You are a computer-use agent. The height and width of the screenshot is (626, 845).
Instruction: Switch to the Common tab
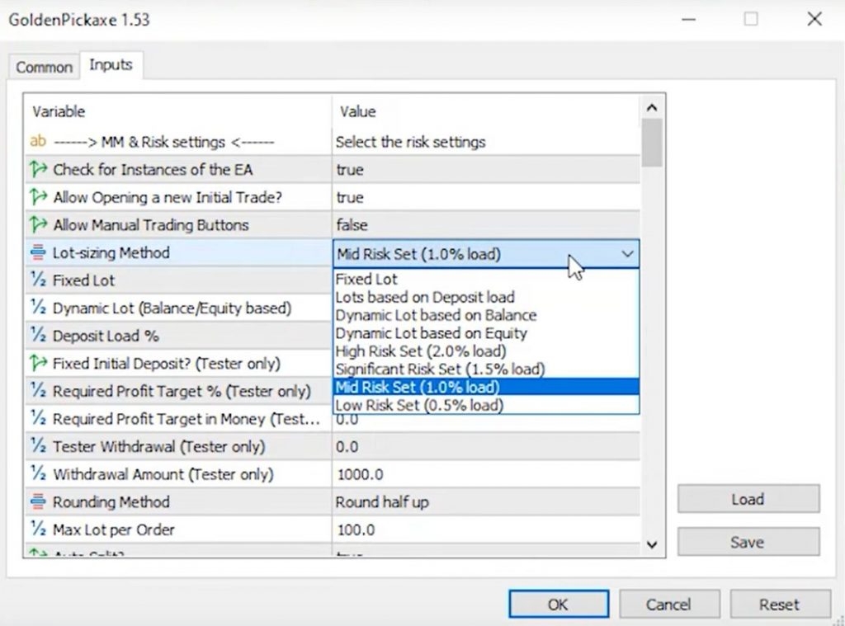pos(45,68)
